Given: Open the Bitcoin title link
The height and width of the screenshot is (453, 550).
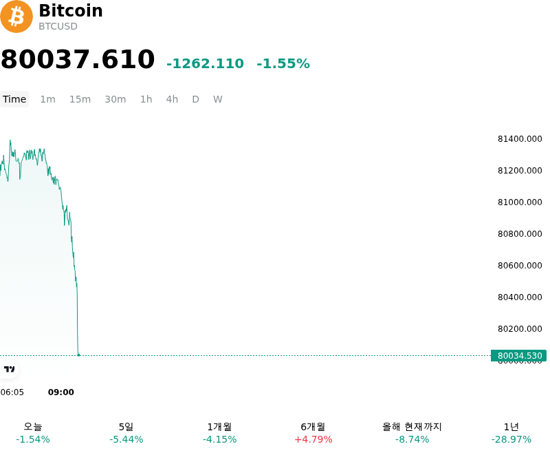Looking at the screenshot, I should point(71,11).
